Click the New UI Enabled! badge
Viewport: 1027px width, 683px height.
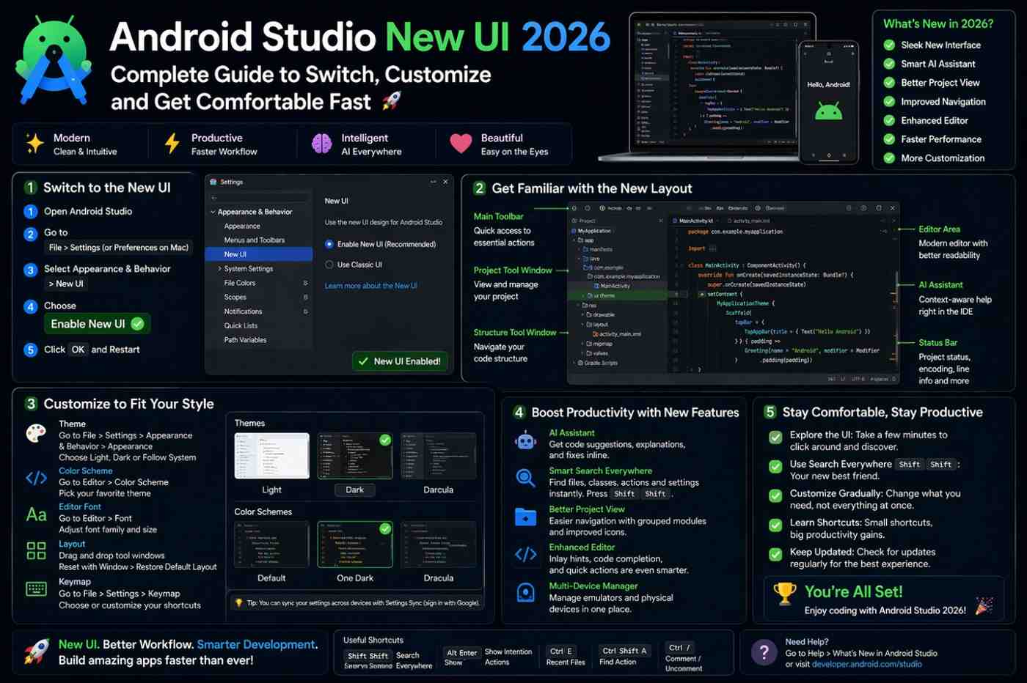click(400, 361)
